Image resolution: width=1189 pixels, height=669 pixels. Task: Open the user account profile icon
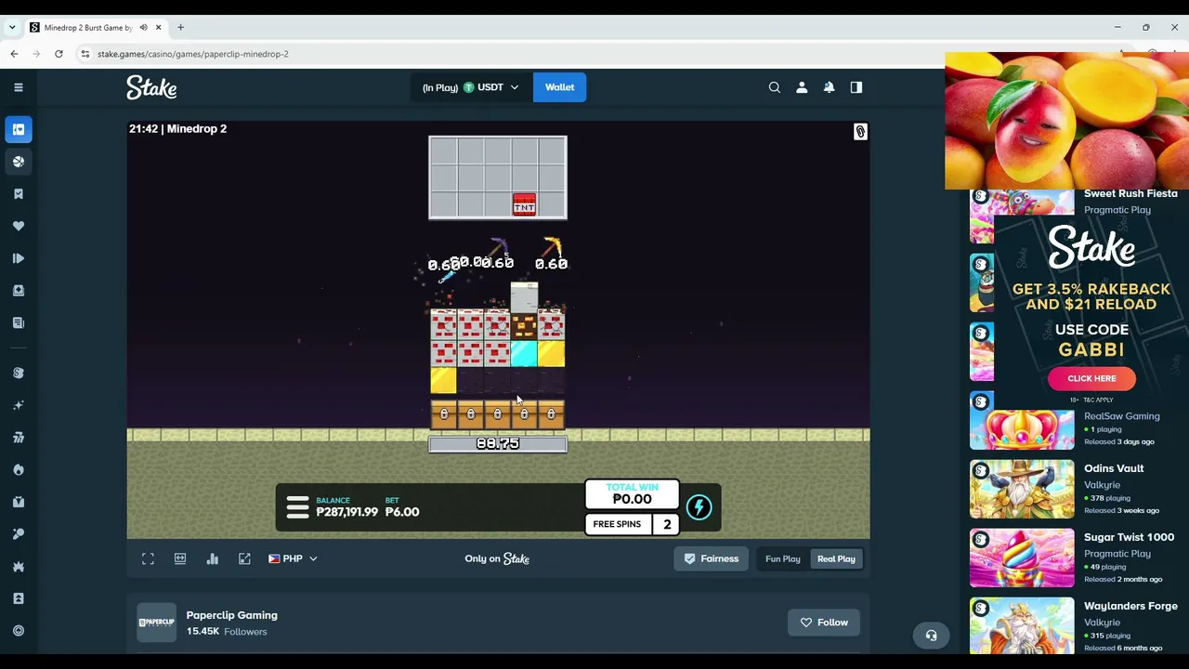(x=802, y=87)
